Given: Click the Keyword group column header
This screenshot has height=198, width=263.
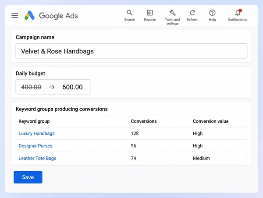Looking at the screenshot, I should click(x=34, y=121).
